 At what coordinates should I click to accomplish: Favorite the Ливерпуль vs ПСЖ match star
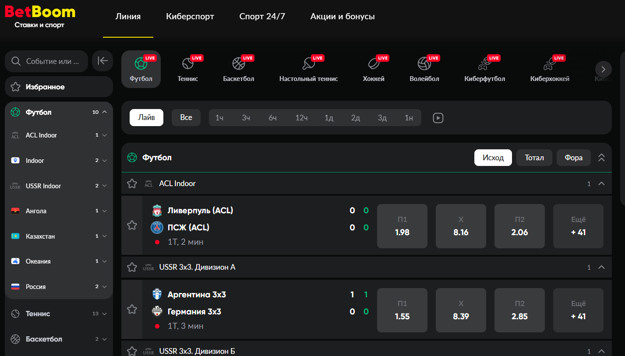pyautogui.click(x=132, y=225)
